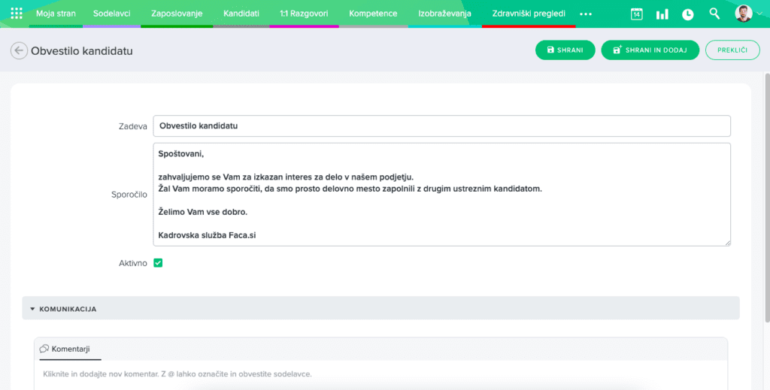This screenshot has height=390, width=770.
Task: Uncheck the Aktivno checkbox
Action: (158, 263)
